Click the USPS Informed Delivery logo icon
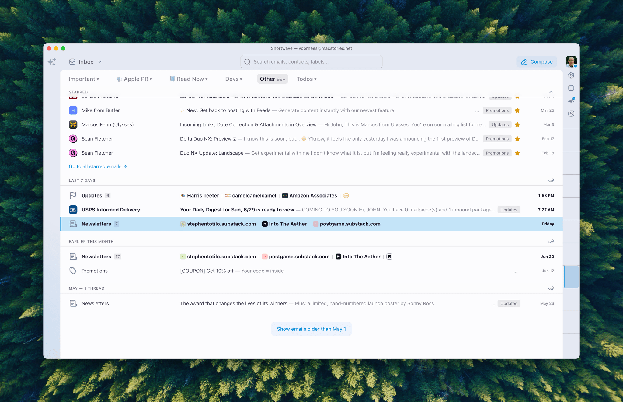Viewport: 623px width, 402px height. 73,210
